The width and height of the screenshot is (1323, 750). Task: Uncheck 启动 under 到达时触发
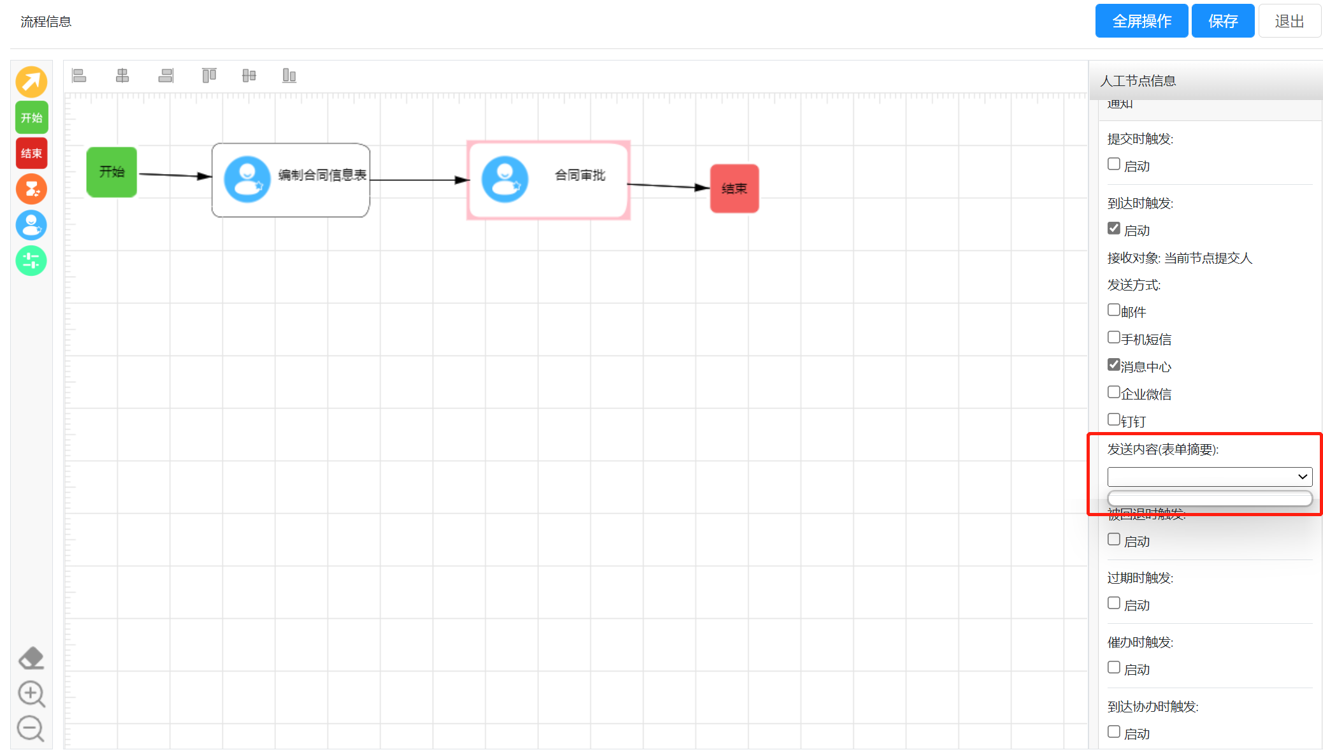1114,229
